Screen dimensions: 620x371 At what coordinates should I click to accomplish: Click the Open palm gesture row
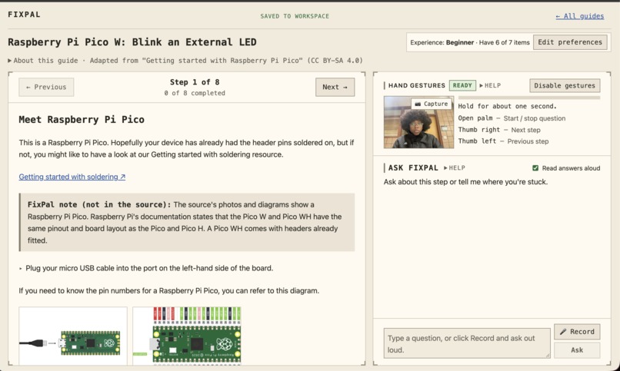(x=512, y=118)
